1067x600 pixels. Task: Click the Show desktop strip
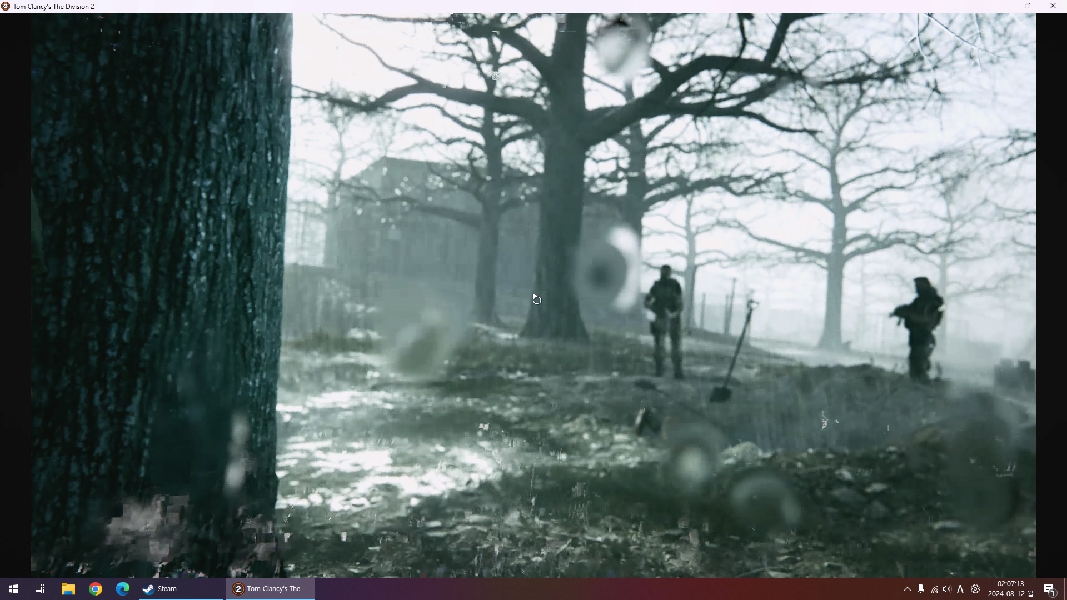point(1065,589)
